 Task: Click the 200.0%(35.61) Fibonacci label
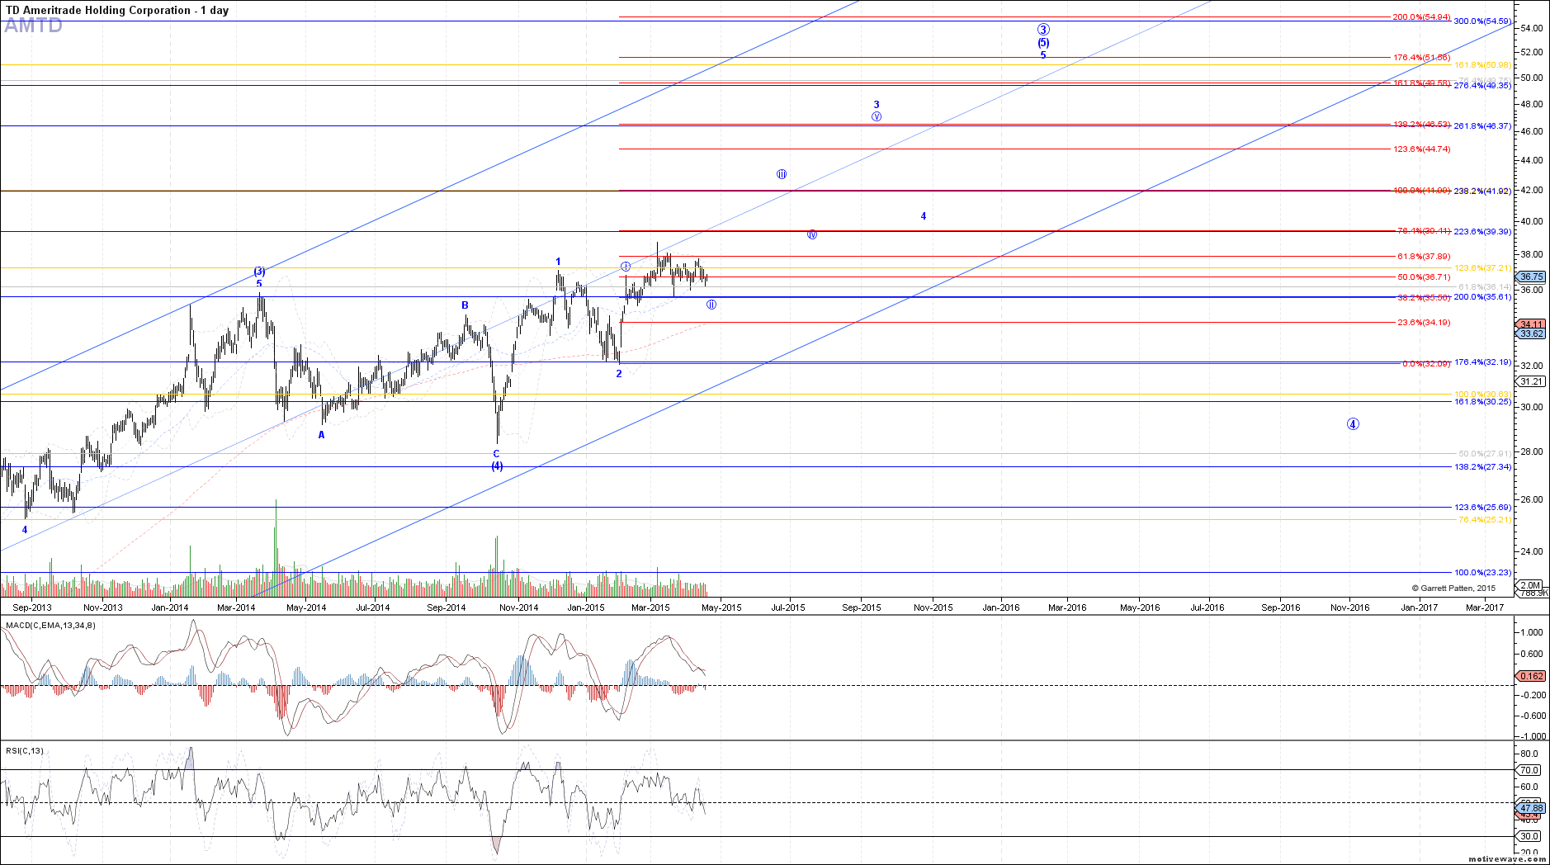[1482, 297]
